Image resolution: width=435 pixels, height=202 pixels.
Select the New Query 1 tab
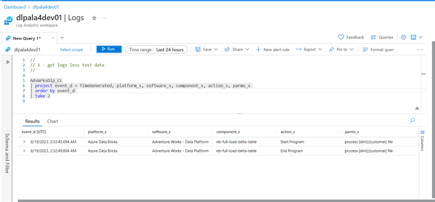(27, 38)
